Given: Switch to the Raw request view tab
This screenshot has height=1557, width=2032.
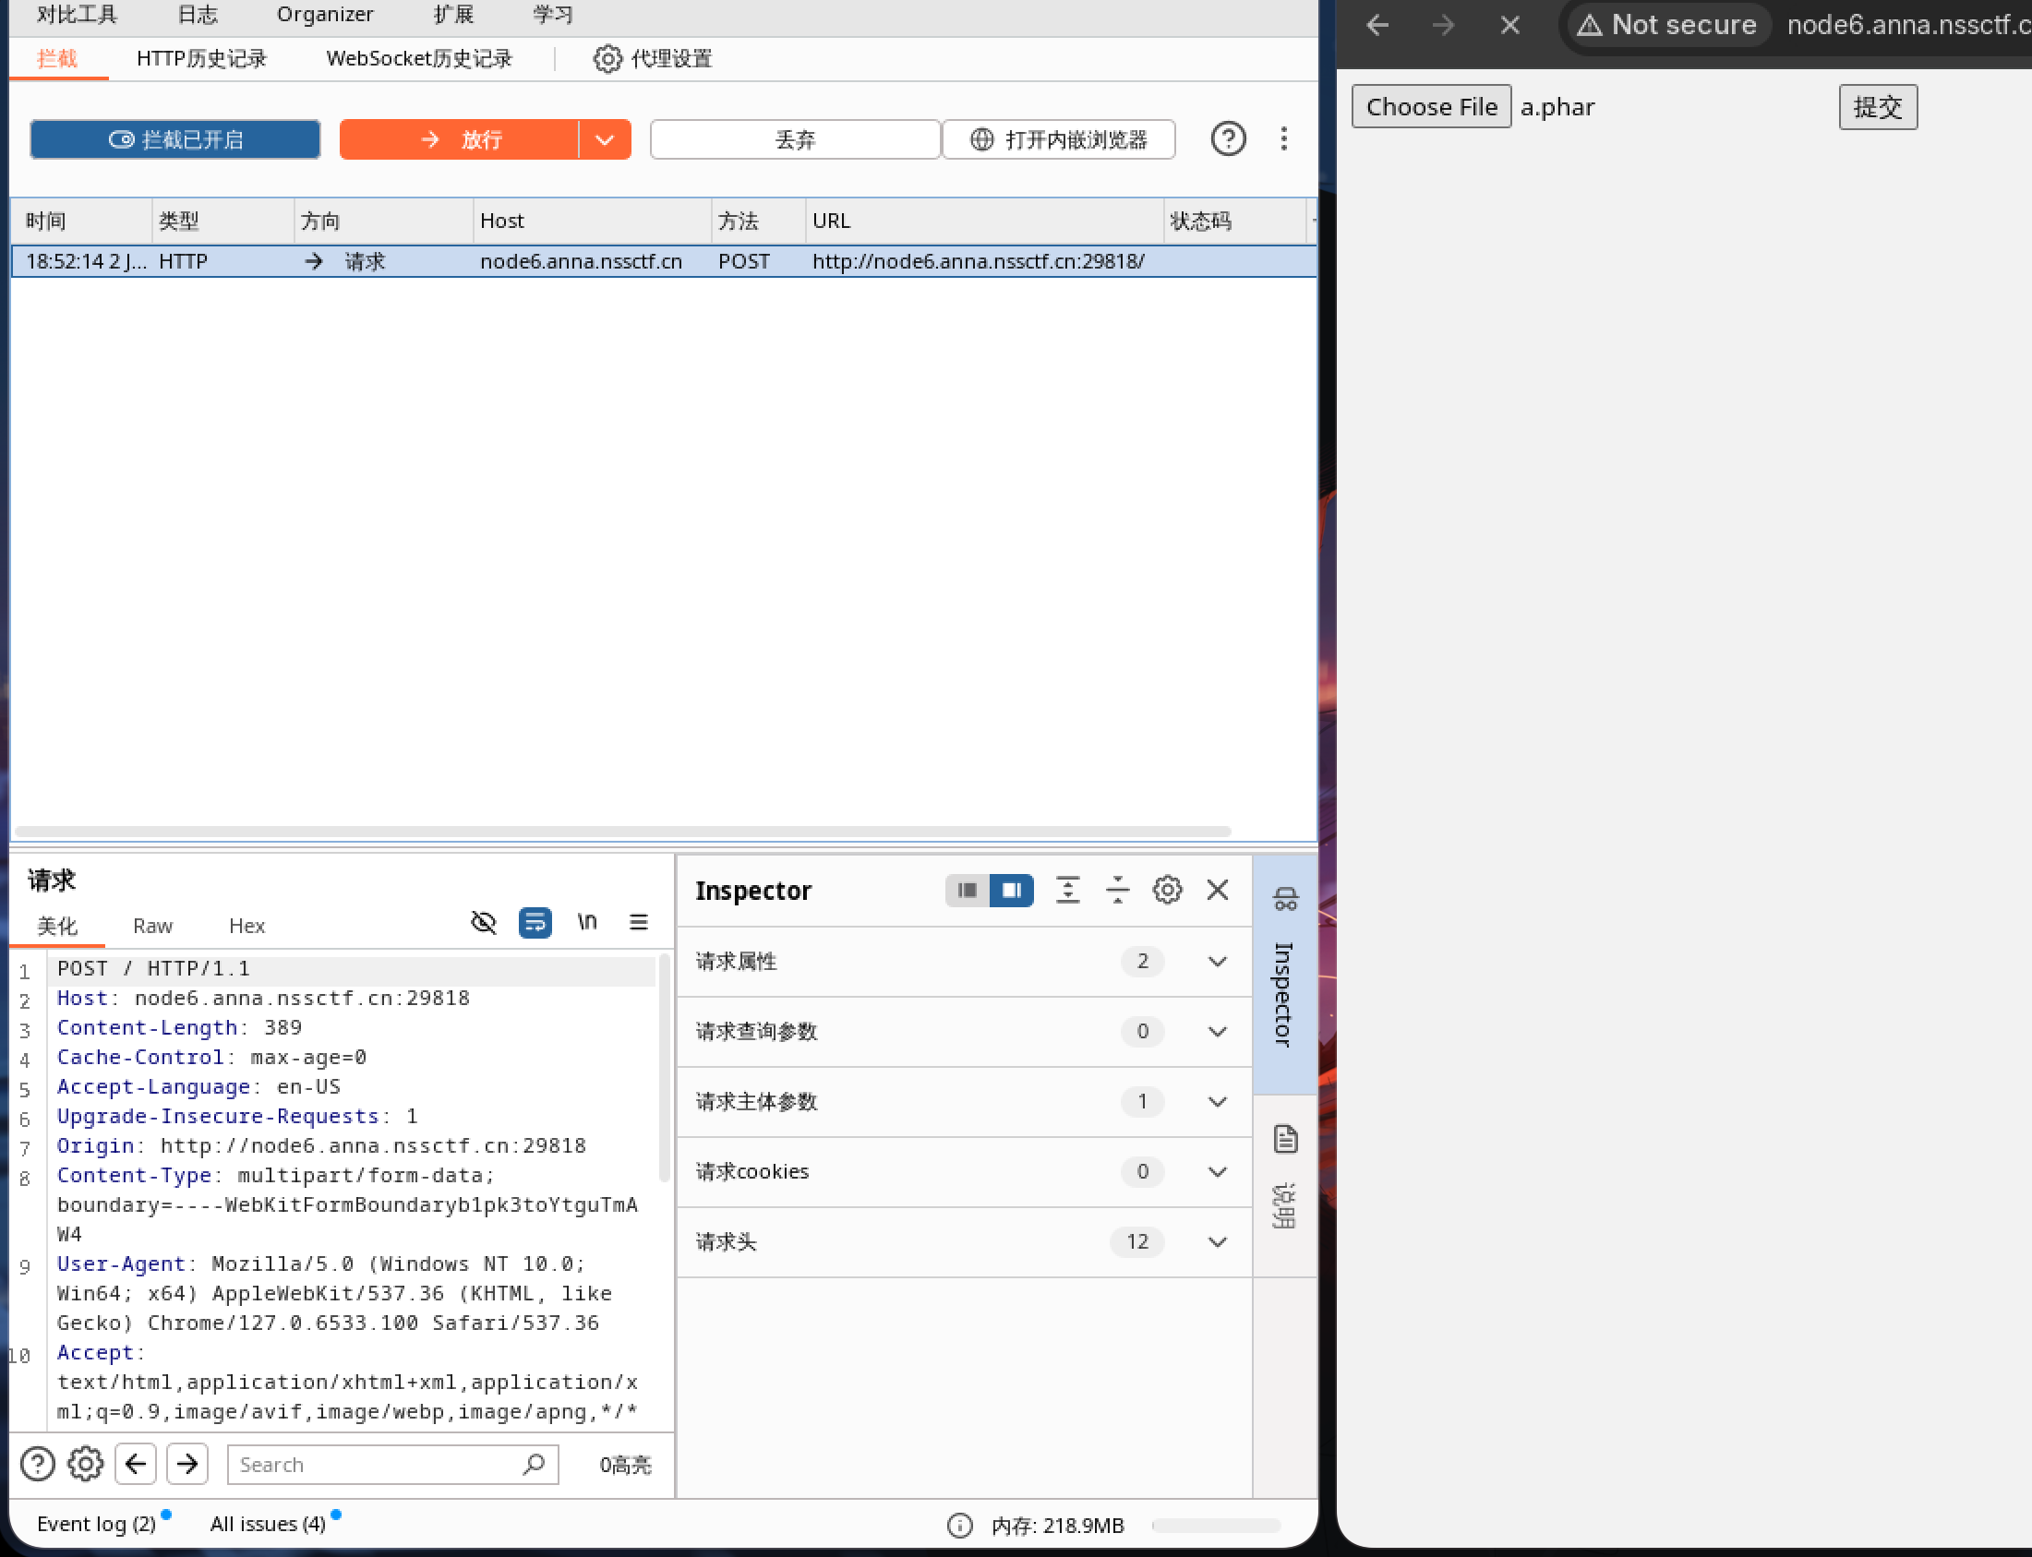Looking at the screenshot, I should (152, 926).
